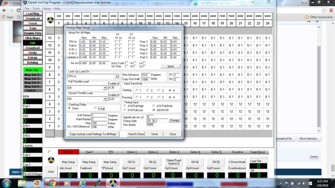Click the Send & Close button
335x188 pixels.
click(x=136, y=134)
